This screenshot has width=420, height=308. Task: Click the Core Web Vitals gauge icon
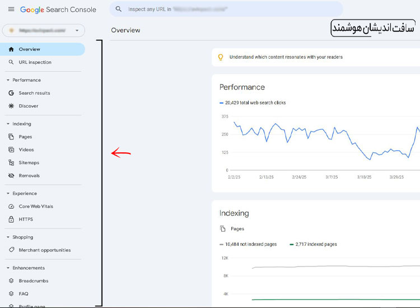click(x=11, y=206)
